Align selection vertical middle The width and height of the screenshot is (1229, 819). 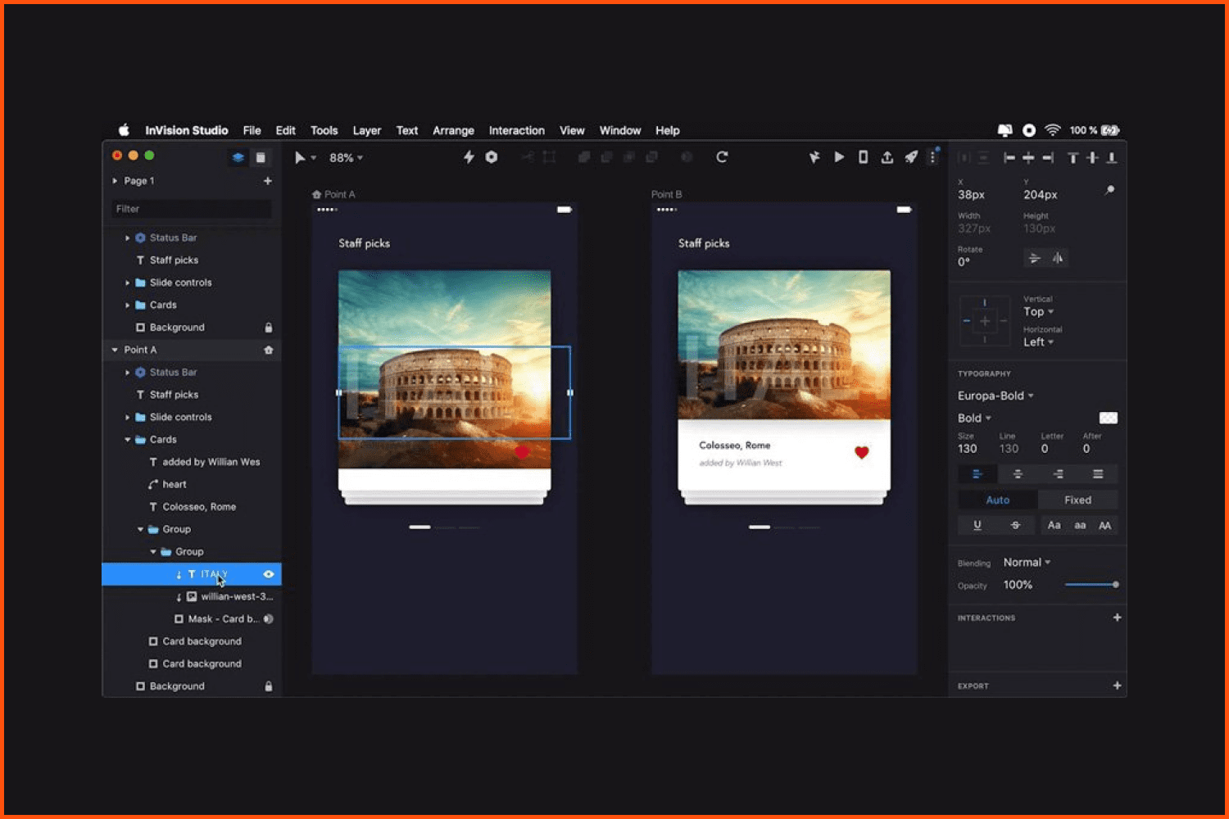(x=1092, y=157)
